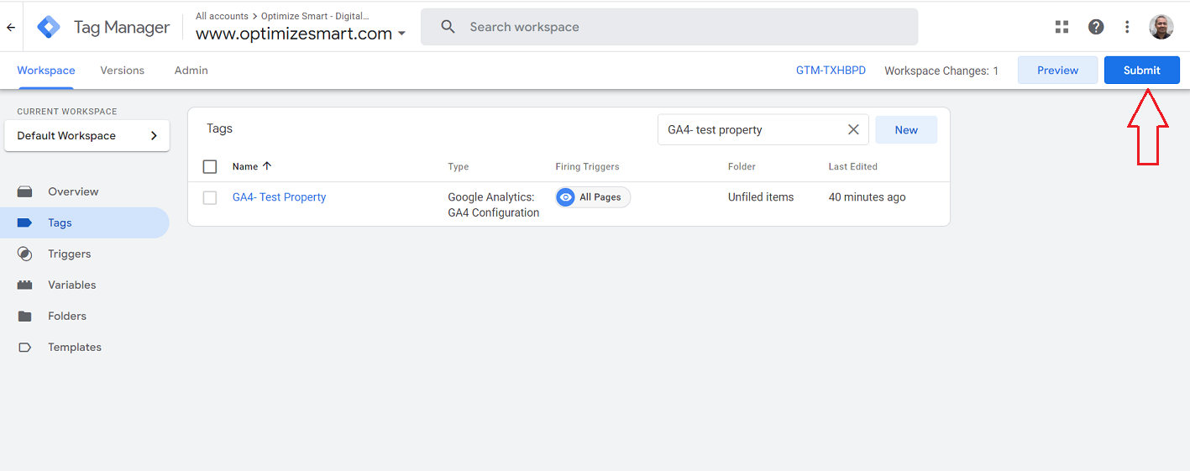Click the Triggers icon in sidebar
The image size is (1190, 471).
[25, 254]
